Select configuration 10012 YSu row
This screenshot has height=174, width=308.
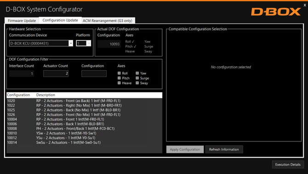tap(84, 138)
